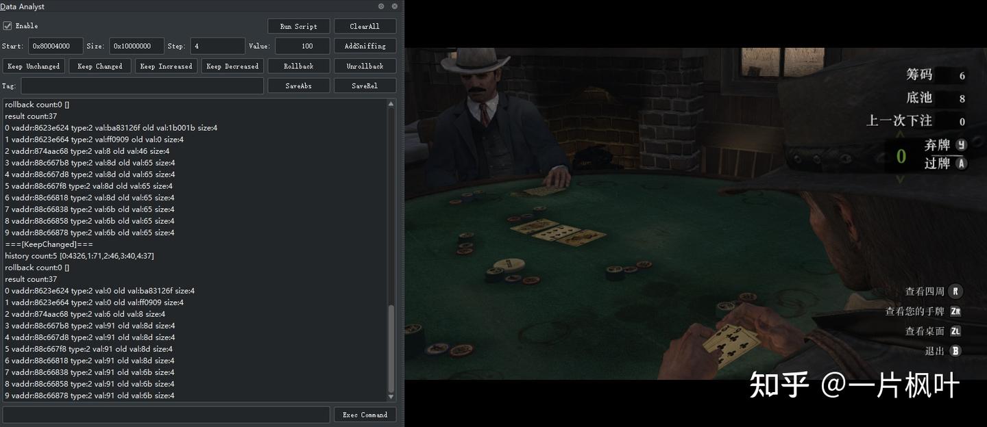This screenshot has width=987, height=427.
Task: Close the Data Analyst panel
Action: pyautogui.click(x=395, y=6)
